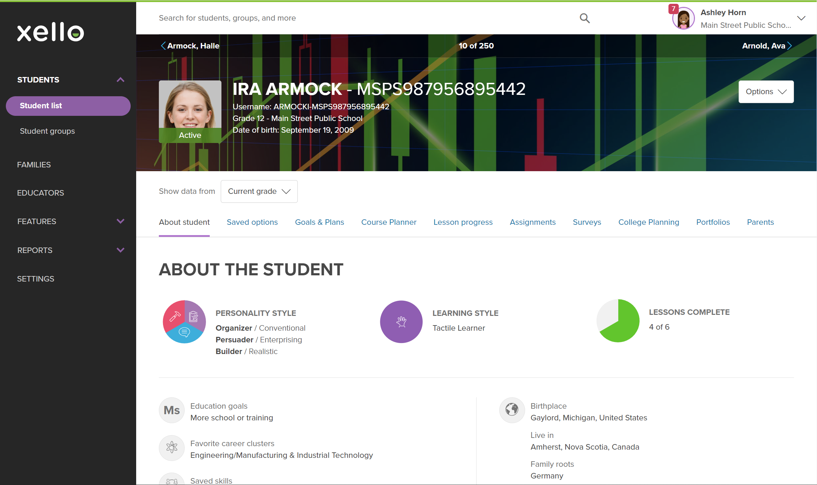The height and width of the screenshot is (485, 817).
Task: Click the Active status label
Action: tap(190, 135)
